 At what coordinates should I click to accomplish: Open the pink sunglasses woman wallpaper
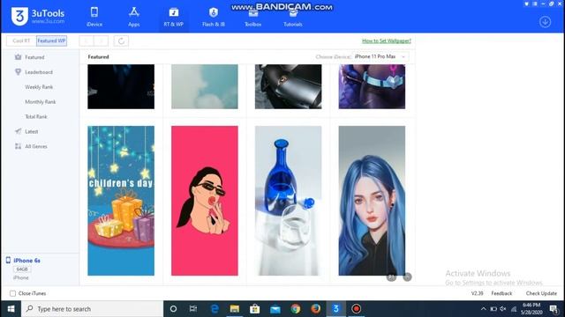205,201
